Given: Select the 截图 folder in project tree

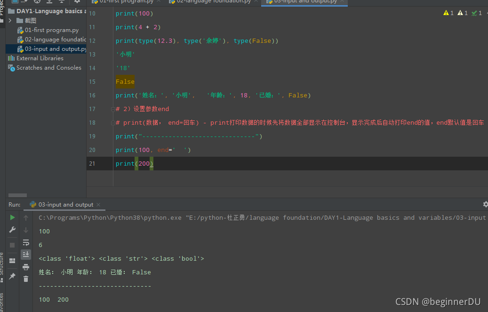Looking at the screenshot, I should pos(31,21).
